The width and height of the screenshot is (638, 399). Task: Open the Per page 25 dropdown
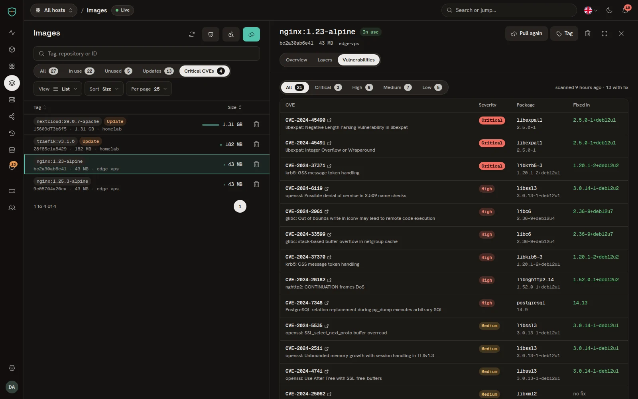(149, 89)
